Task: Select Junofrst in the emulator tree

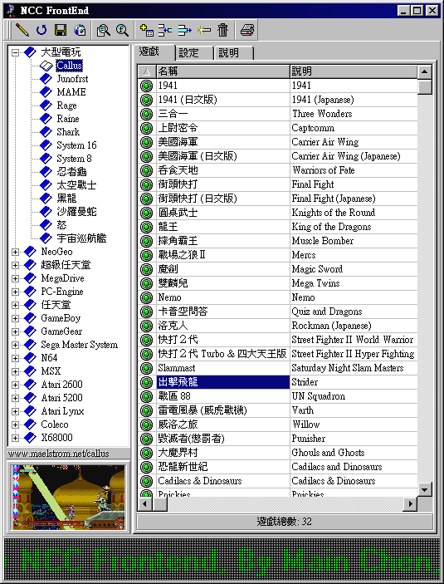Action: (72, 79)
